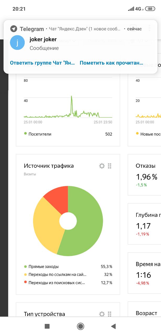Open the Telegram notification icon
This screenshot has width=161, height=336.
tap(14, 29)
